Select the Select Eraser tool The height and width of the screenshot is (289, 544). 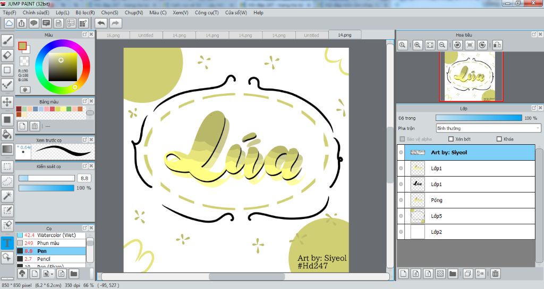click(x=7, y=225)
